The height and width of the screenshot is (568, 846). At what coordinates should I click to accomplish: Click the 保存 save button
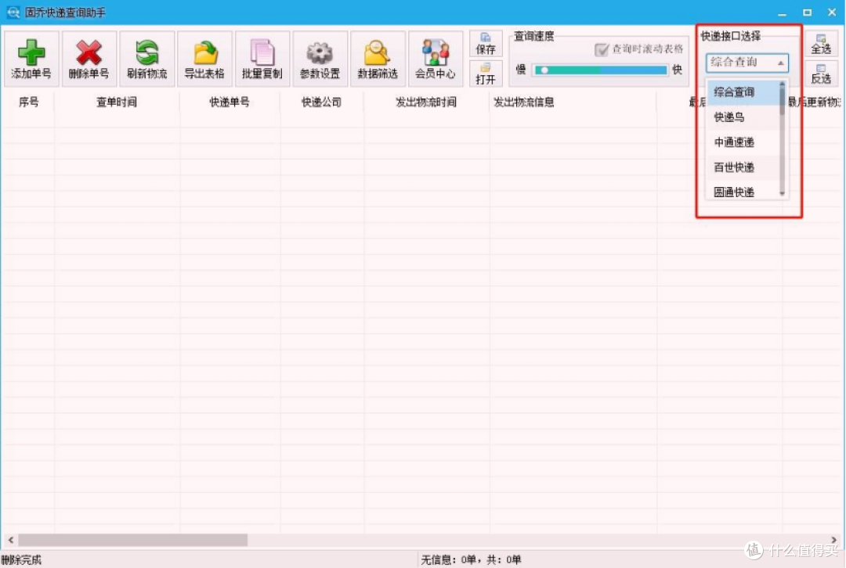(x=486, y=44)
